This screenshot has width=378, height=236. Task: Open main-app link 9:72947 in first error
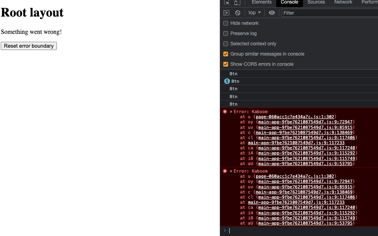(305, 122)
